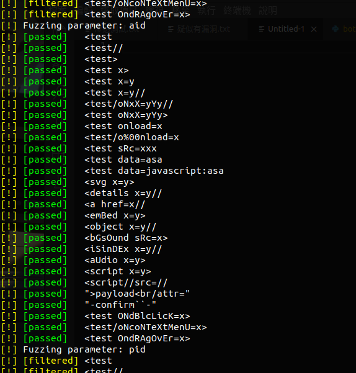Viewport: 356px width, 373px height.
Task: Click the '"-confirm``-"' payload text
Action: pyautogui.click(x=120, y=305)
